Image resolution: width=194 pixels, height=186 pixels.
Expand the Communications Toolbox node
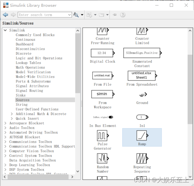pyautogui.click(x=5, y=142)
